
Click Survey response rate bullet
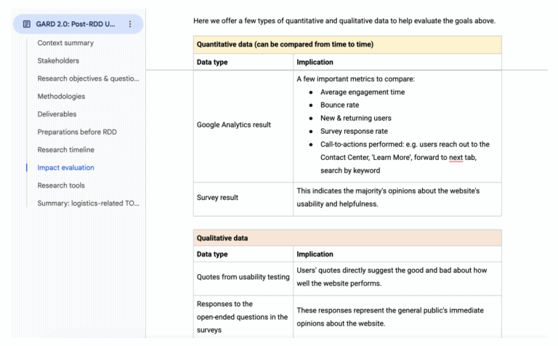(x=354, y=131)
